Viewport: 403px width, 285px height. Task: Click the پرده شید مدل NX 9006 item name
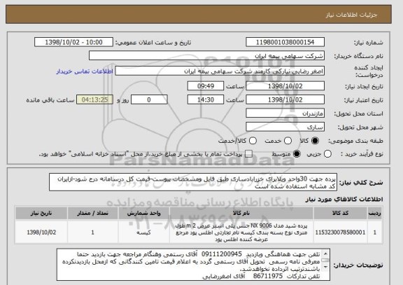(x=241, y=232)
